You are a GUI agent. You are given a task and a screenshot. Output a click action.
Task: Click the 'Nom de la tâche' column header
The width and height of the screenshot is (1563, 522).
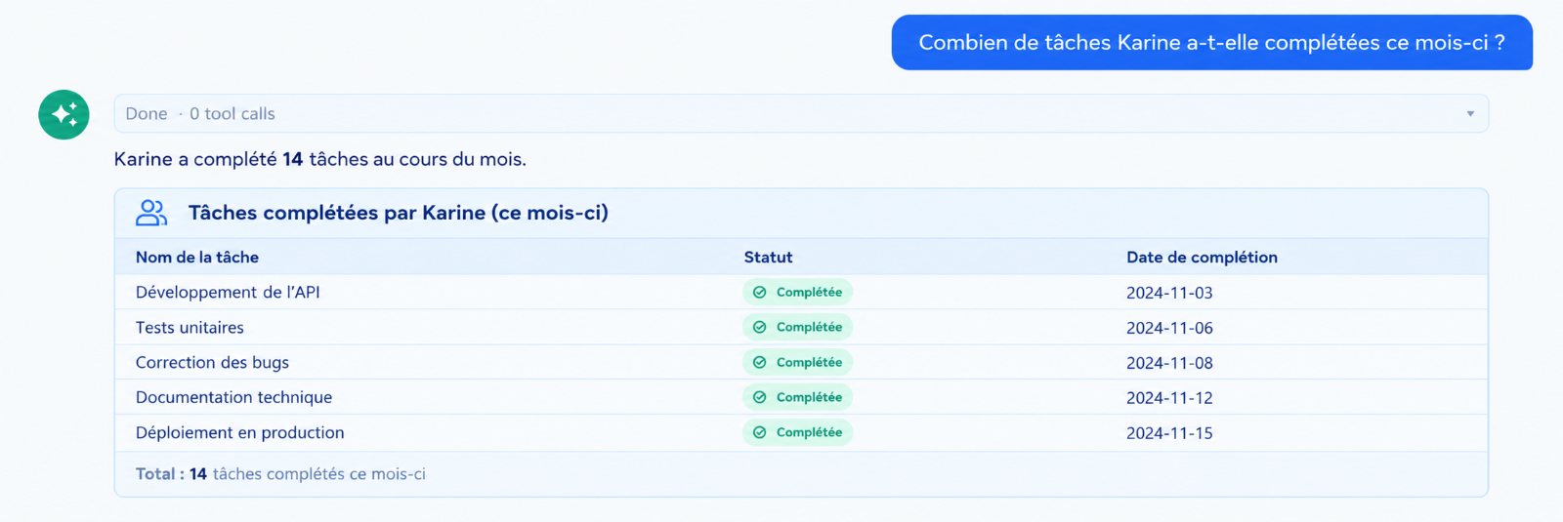click(197, 258)
